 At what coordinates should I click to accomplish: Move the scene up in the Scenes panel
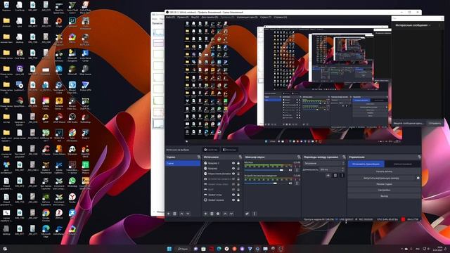[181, 214]
